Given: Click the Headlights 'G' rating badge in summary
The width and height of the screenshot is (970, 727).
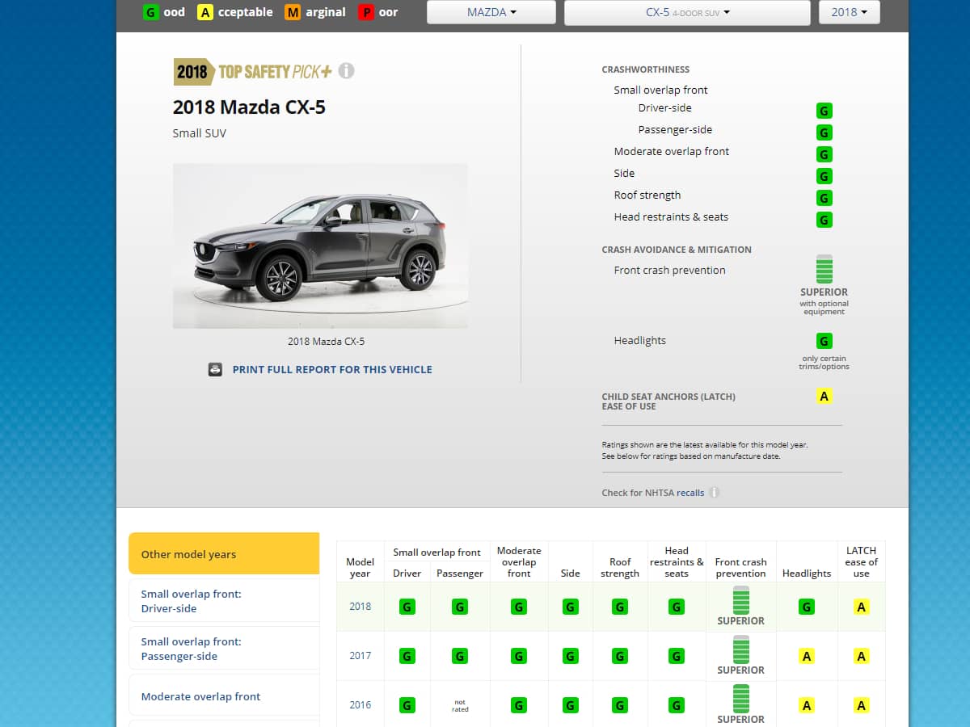Looking at the screenshot, I should pyautogui.click(x=824, y=341).
